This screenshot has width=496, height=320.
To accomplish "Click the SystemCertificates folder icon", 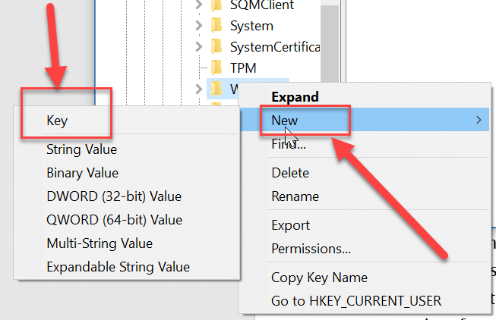I will tap(217, 47).
